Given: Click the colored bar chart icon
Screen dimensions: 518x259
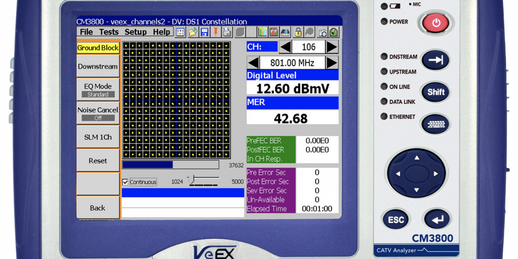Looking at the screenshot, I should click(263, 32).
